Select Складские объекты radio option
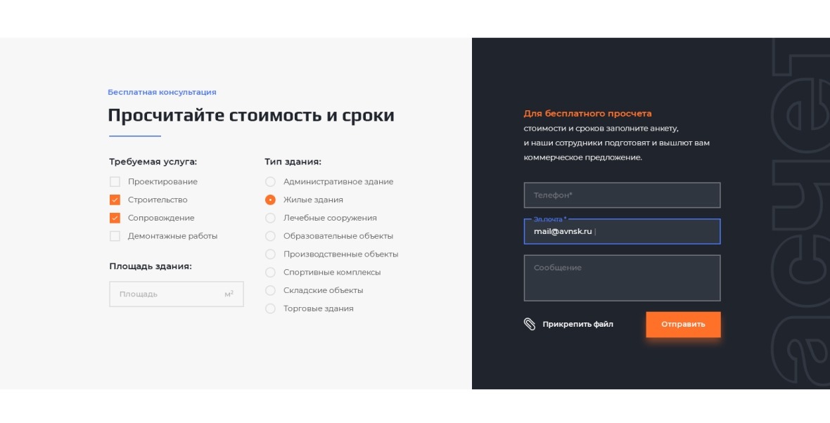Screen dimensions: 830x423 (270, 290)
